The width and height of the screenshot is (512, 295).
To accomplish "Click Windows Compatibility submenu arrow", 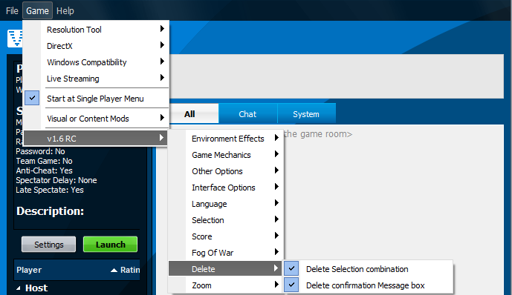I will [162, 62].
